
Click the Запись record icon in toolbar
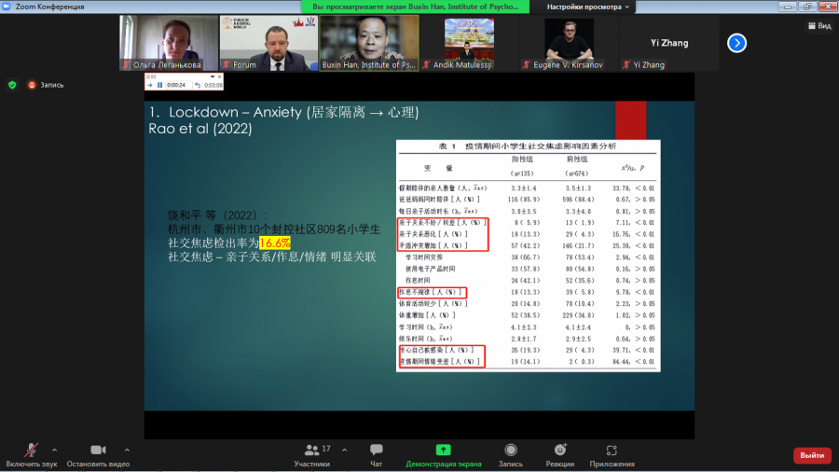click(x=511, y=450)
